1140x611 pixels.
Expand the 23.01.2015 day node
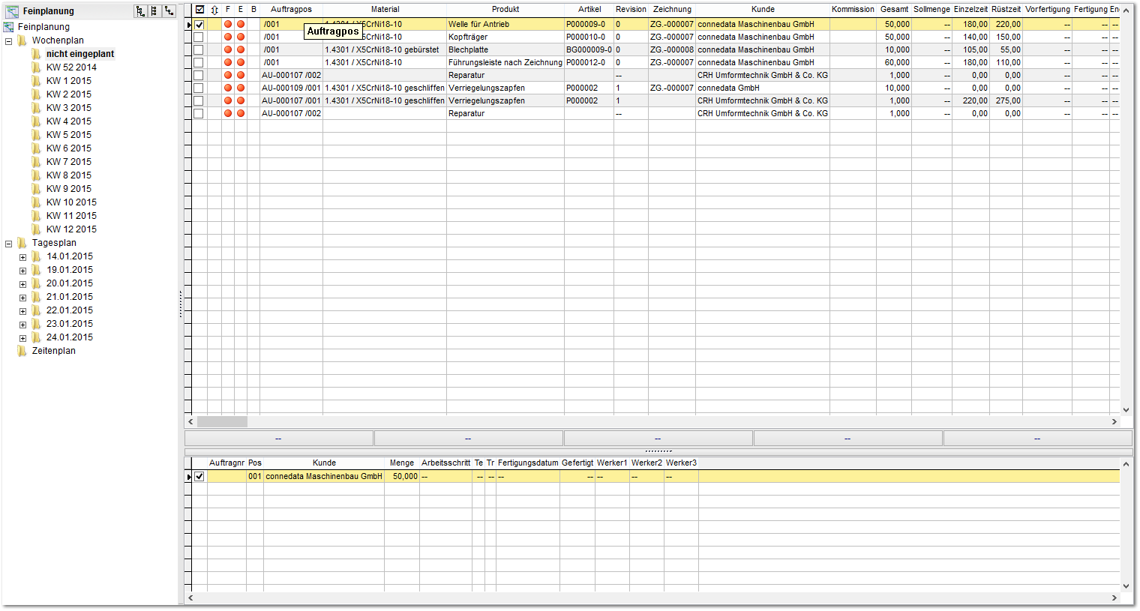click(x=22, y=325)
